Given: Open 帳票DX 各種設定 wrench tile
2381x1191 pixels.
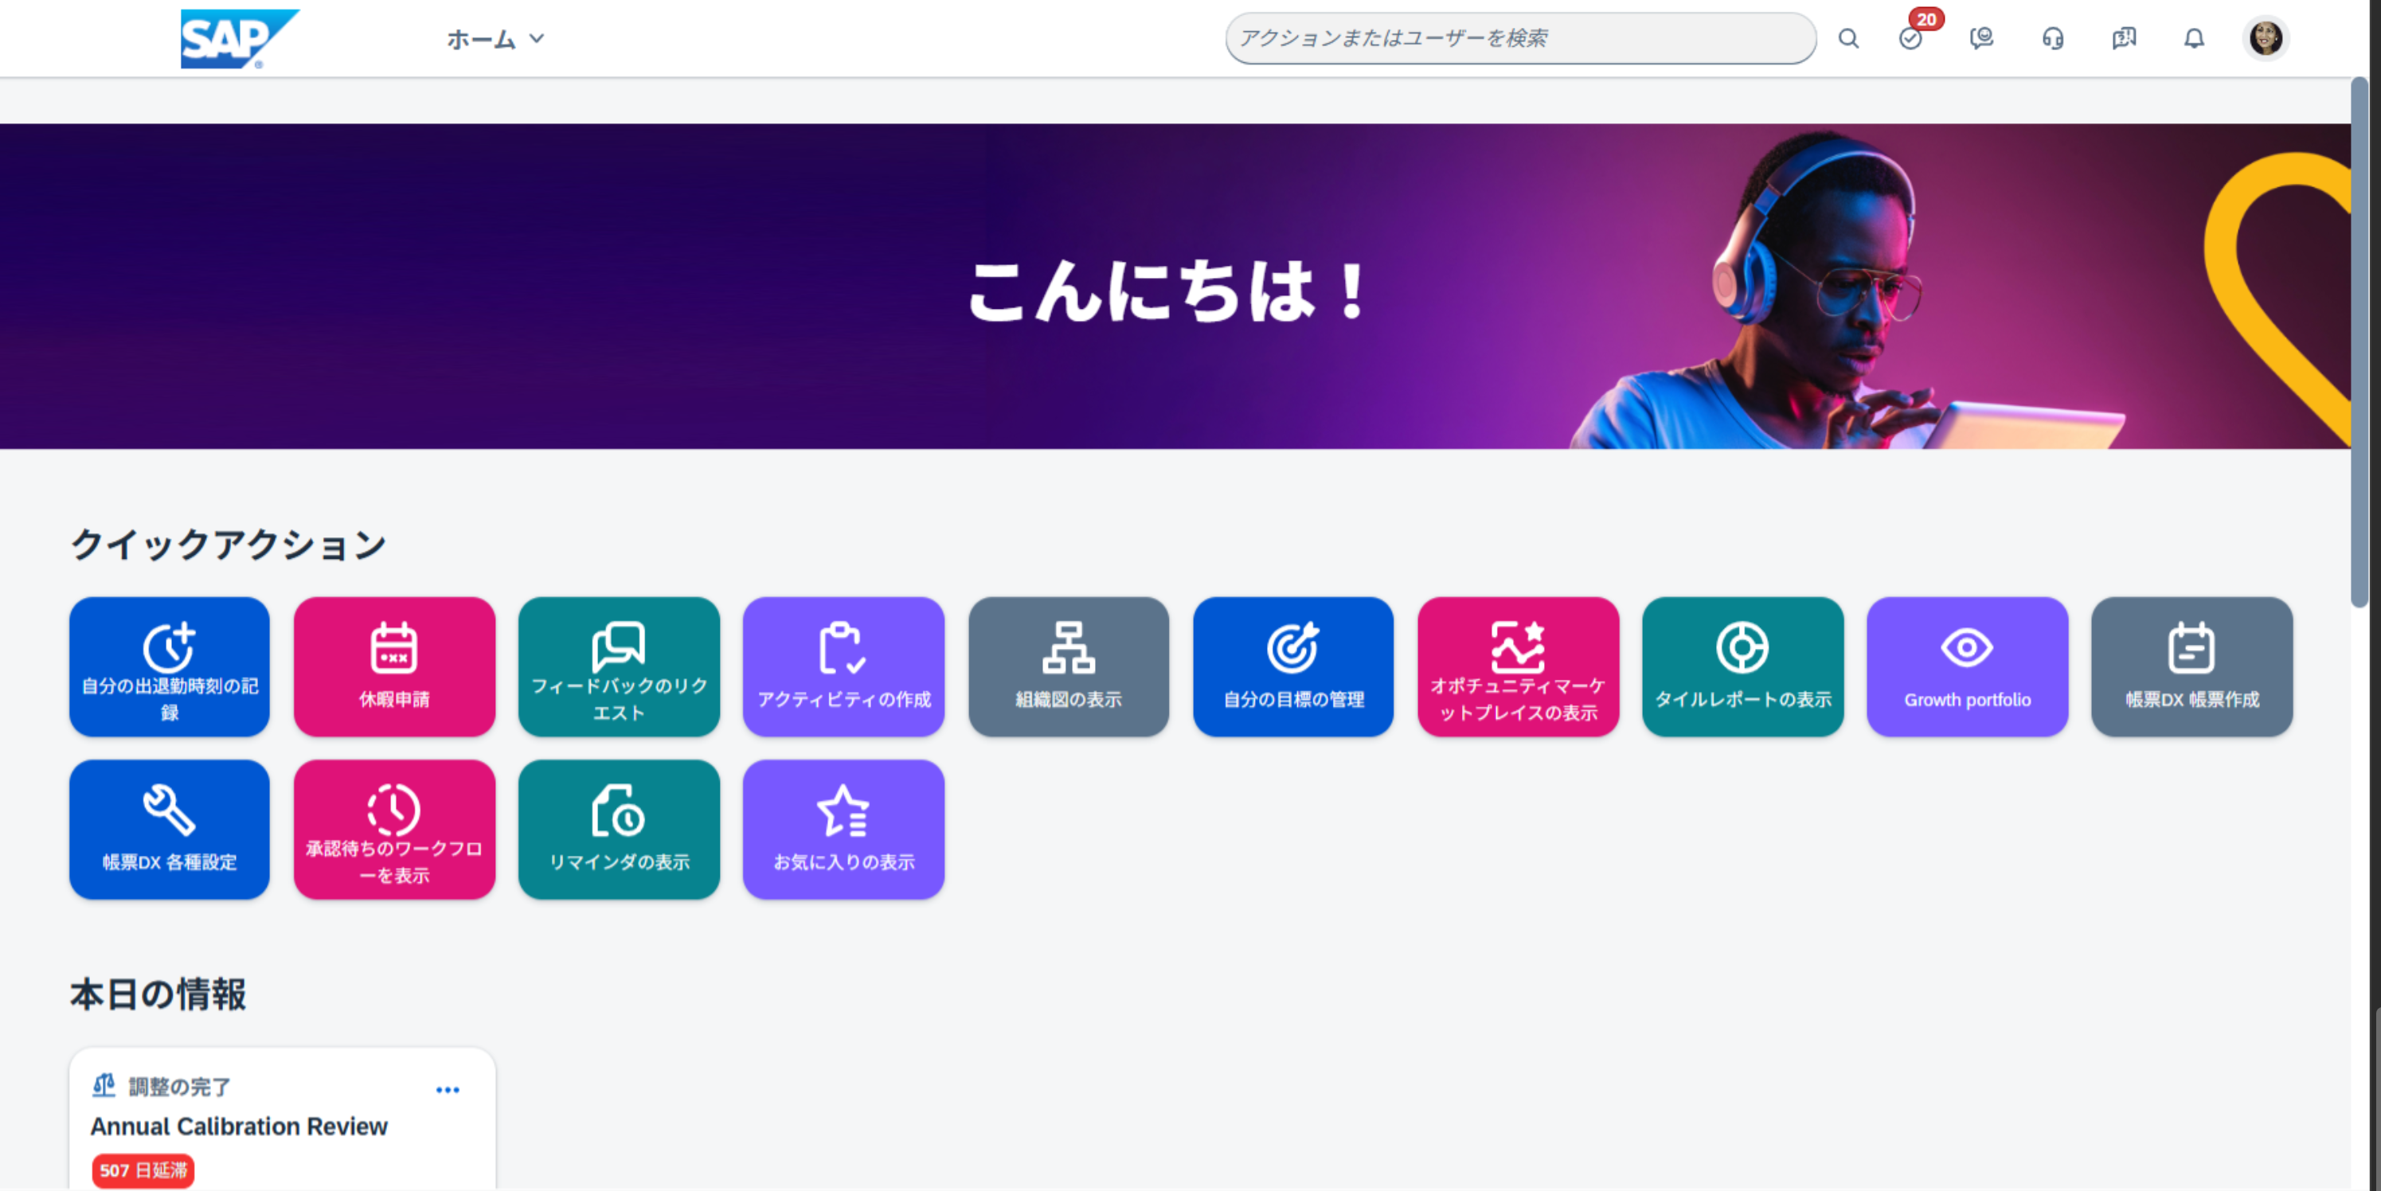Looking at the screenshot, I should pyautogui.click(x=169, y=829).
